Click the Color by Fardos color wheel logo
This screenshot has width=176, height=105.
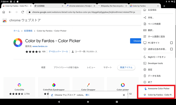(x=18, y=43)
